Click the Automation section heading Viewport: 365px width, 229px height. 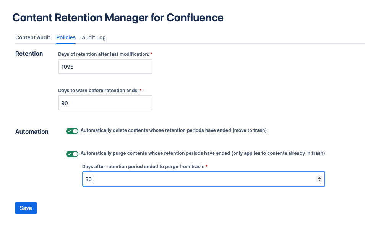tap(32, 132)
